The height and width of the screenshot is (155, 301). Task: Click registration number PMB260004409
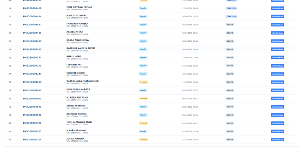point(32,49)
